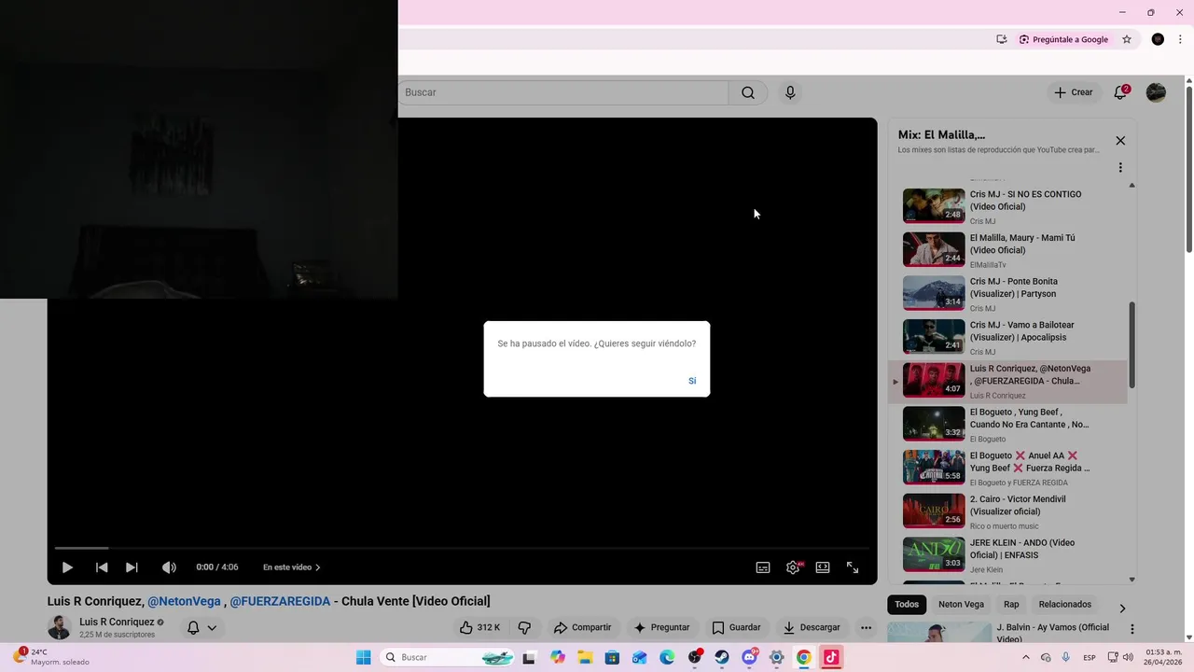
Task: Open options for the J. Balvin Ay Vamos video
Action: [1132, 630]
